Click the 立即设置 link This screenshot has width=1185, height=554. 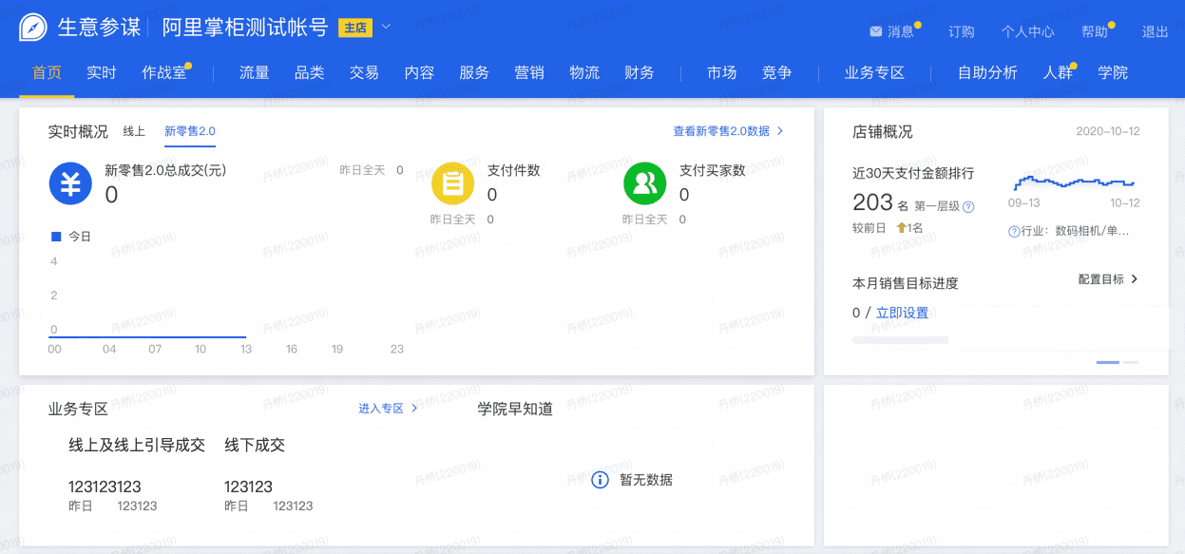click(902, 313)
